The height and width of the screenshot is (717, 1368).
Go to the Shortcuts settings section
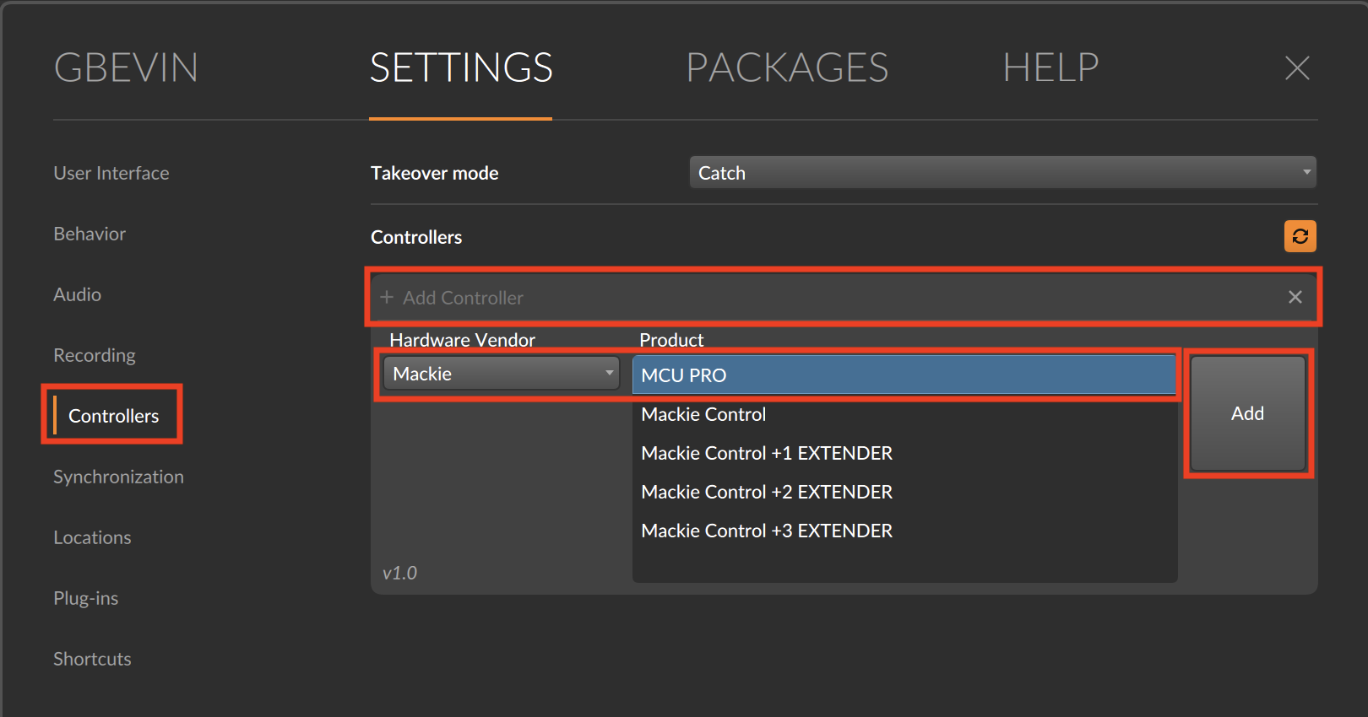pos(92,659)
